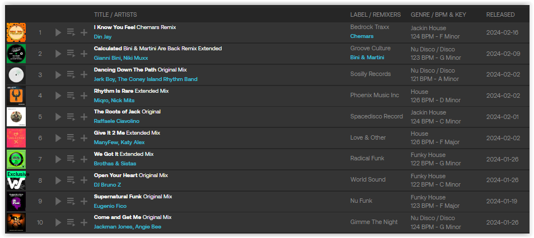Play Rhythm Is Rare Extended Mix

pyautogui.click(x=58, y=96)
